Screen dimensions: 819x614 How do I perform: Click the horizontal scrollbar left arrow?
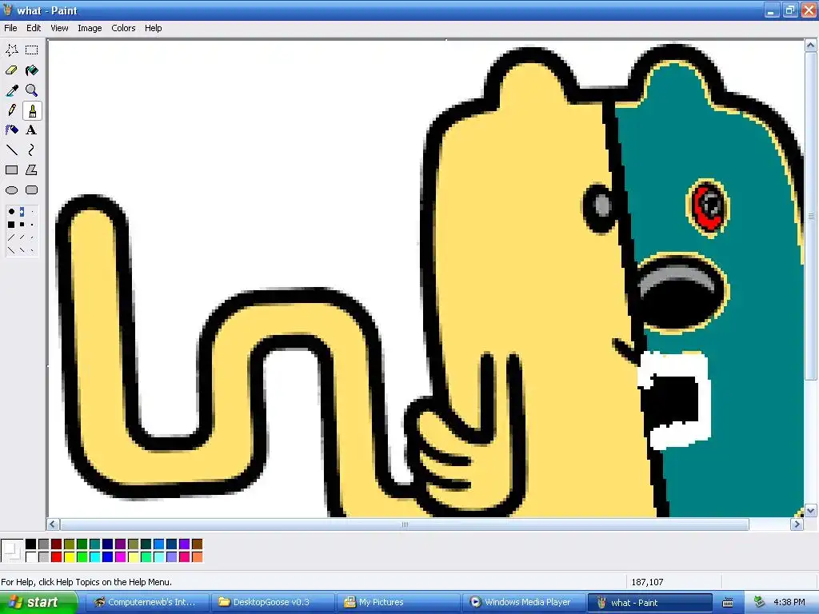click(53, 524)
